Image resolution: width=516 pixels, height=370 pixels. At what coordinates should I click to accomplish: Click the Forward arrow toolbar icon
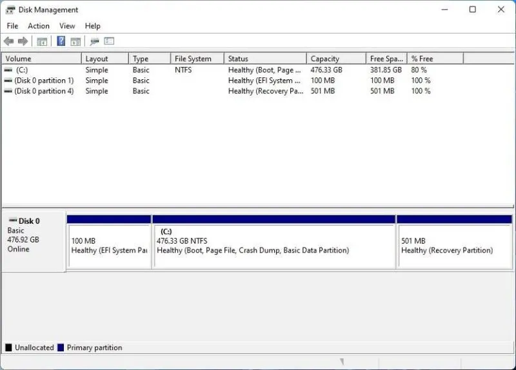[x=23, y=41]
